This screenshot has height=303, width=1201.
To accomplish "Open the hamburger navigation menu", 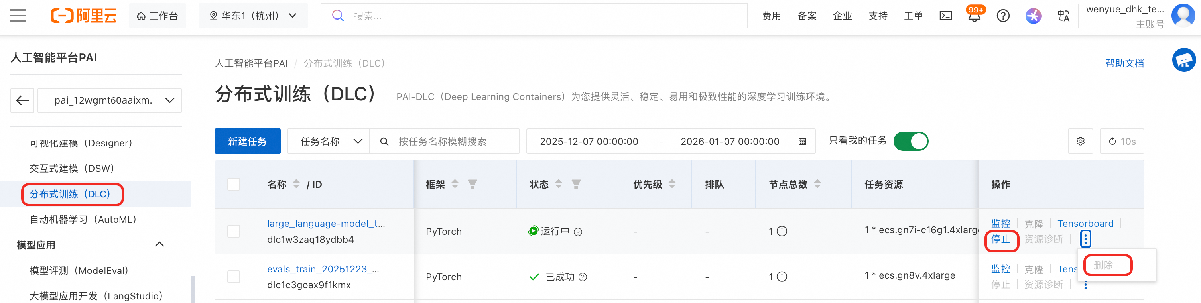I will tap(17, 16).
